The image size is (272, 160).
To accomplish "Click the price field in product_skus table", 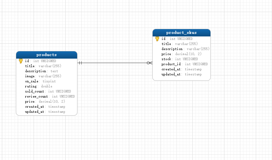I will coord(167,54).
